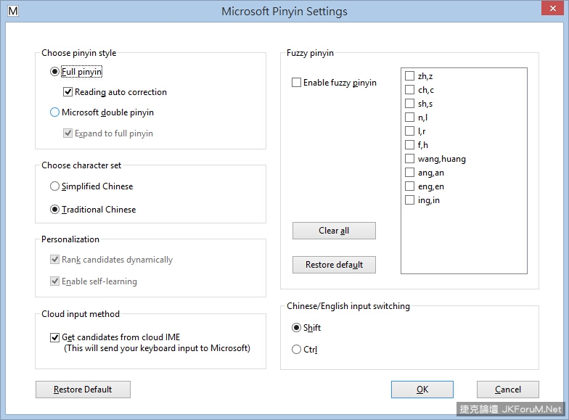This screenshot has height=420, width=569.
Task: Choose Microsoft double pinyin style
Action: [55, 112]
